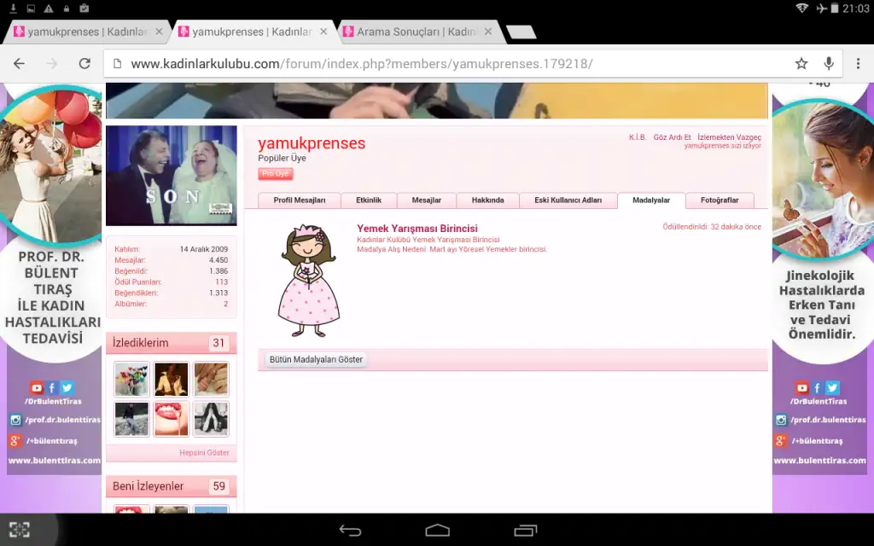Switch to the Fotoğraflar tab

click(720, 200)
